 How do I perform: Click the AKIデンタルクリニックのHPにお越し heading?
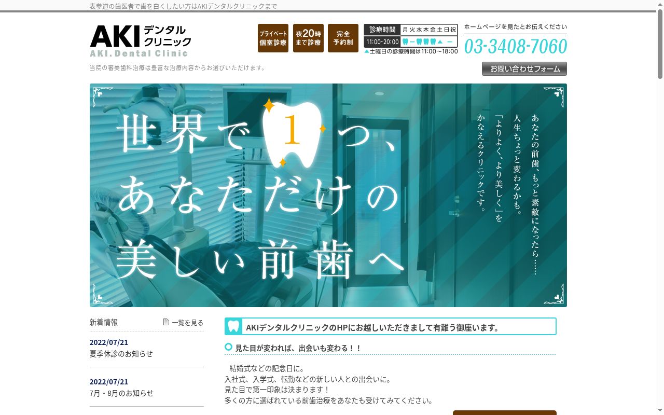(372, 327)
